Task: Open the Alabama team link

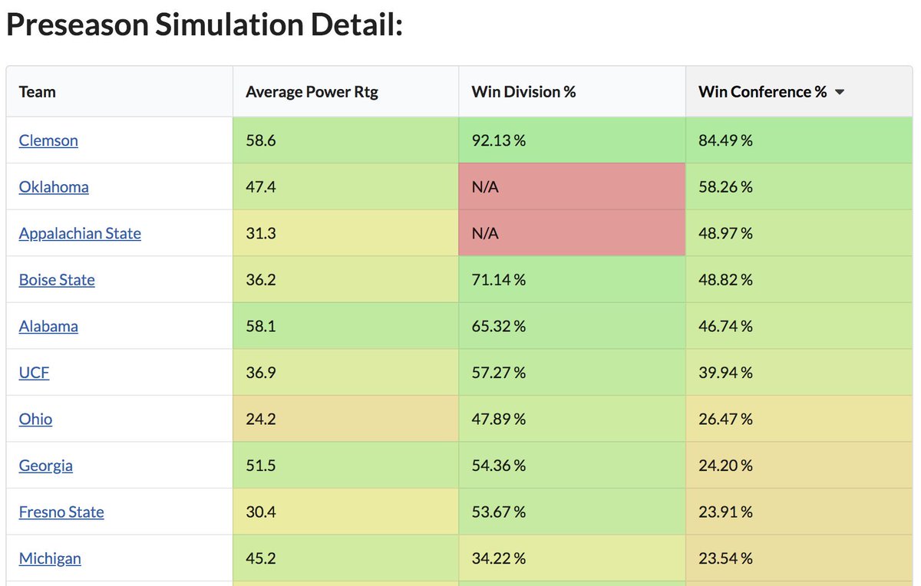Action: pyautogui.click(x=48, y=326)
